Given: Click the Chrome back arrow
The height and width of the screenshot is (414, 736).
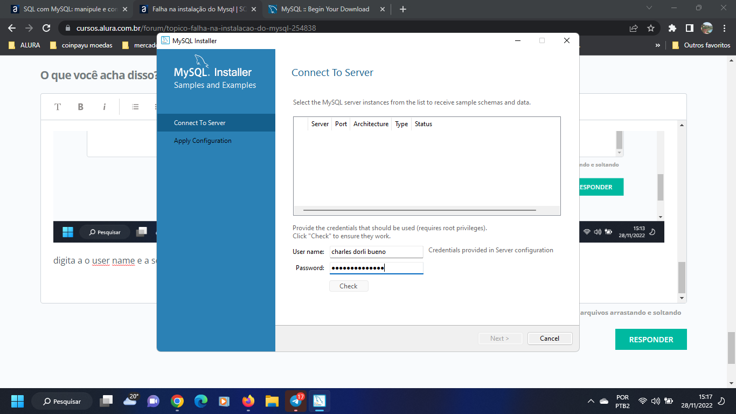Looking at the screenshot, I should point(12,28).
